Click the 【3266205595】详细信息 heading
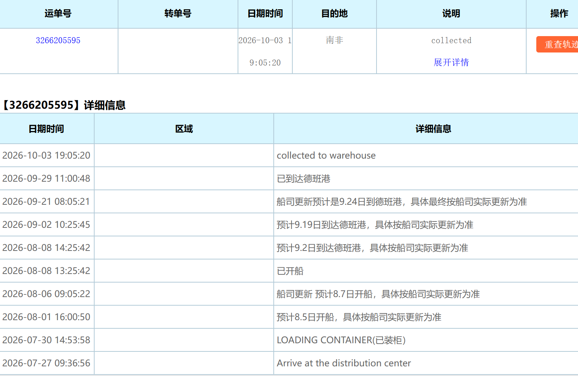Screen dimensions: 578x376 (63, 105)
